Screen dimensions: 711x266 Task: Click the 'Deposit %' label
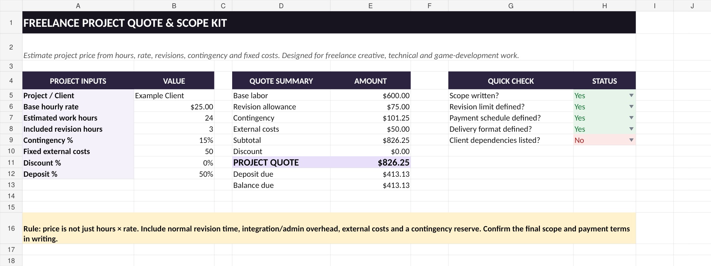[40, 174]
